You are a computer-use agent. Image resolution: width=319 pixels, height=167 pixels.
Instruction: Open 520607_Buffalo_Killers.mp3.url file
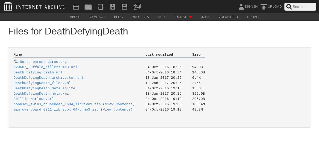coord(45,67)
